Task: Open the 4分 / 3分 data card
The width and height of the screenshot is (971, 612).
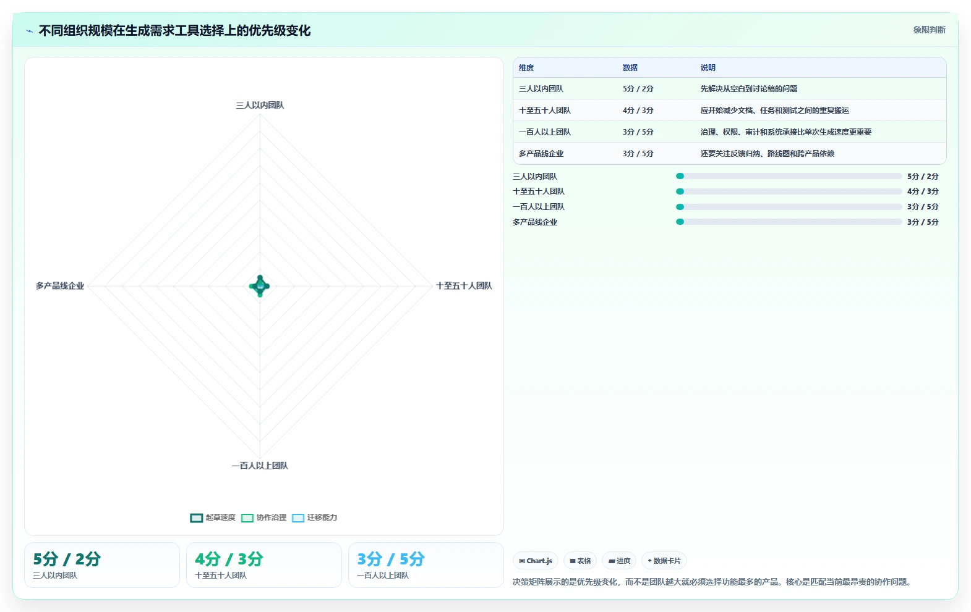Action: pyautogui.click(x=264, y=565)
